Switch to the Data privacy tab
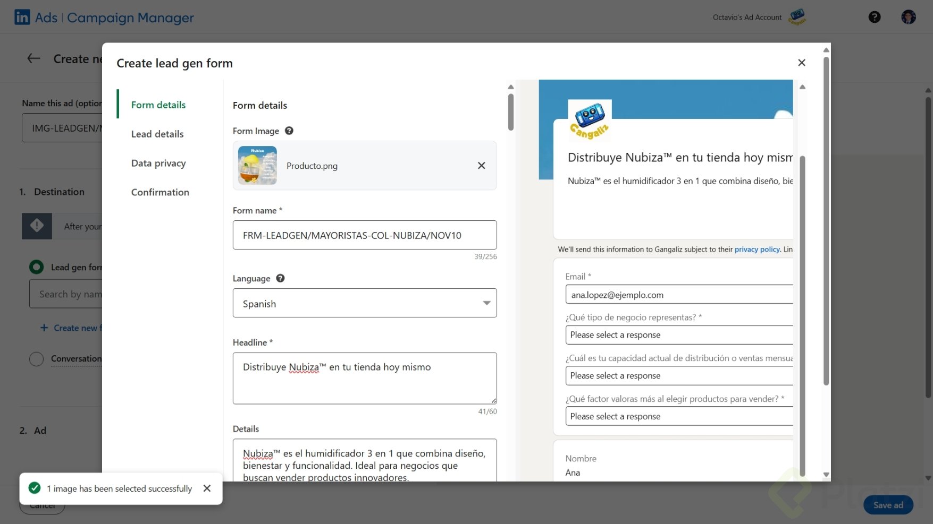Viewport: 933px width, 524px height. tap(158, 164)
